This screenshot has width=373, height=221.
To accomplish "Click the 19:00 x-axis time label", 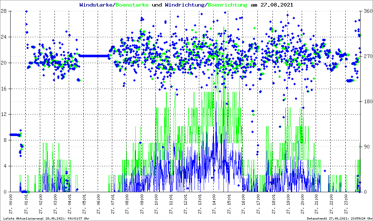I will click(x=287, y=204).
